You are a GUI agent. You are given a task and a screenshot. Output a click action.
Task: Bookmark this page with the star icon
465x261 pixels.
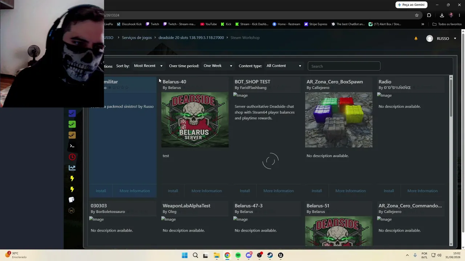[417, 15]
